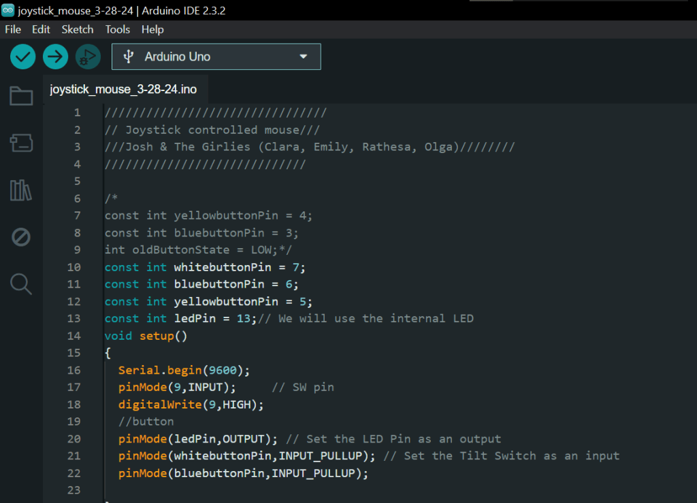This screenshot has width=697, height=503.
Task: Click line number 14 in the gutter
Action: coord(74,336)
